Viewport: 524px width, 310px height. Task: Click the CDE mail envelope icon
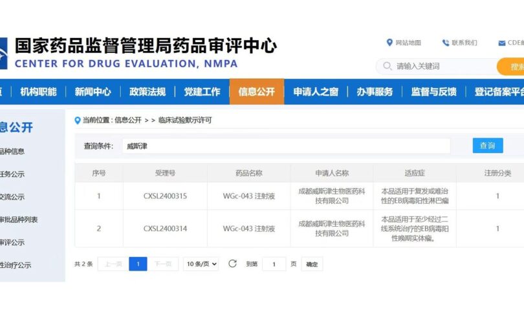point(501,43)
